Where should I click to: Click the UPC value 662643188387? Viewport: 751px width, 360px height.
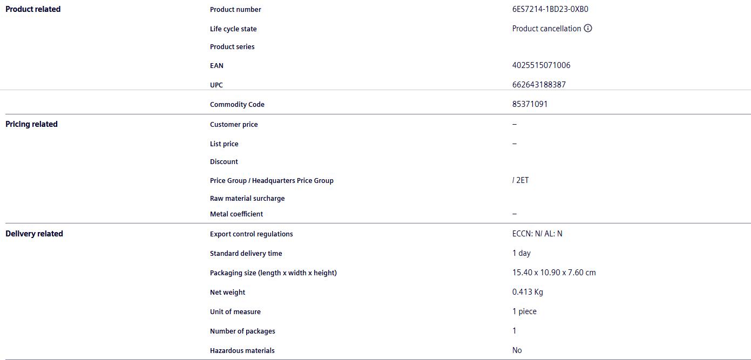pos(539,85)
